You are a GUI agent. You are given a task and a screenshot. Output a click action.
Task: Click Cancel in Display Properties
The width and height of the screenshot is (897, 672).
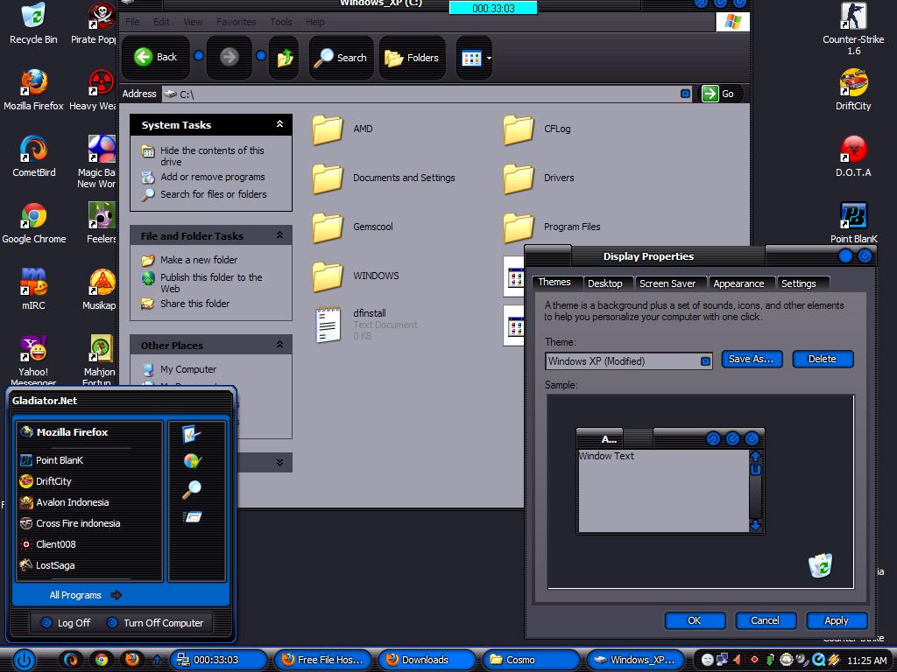[766, 620]
